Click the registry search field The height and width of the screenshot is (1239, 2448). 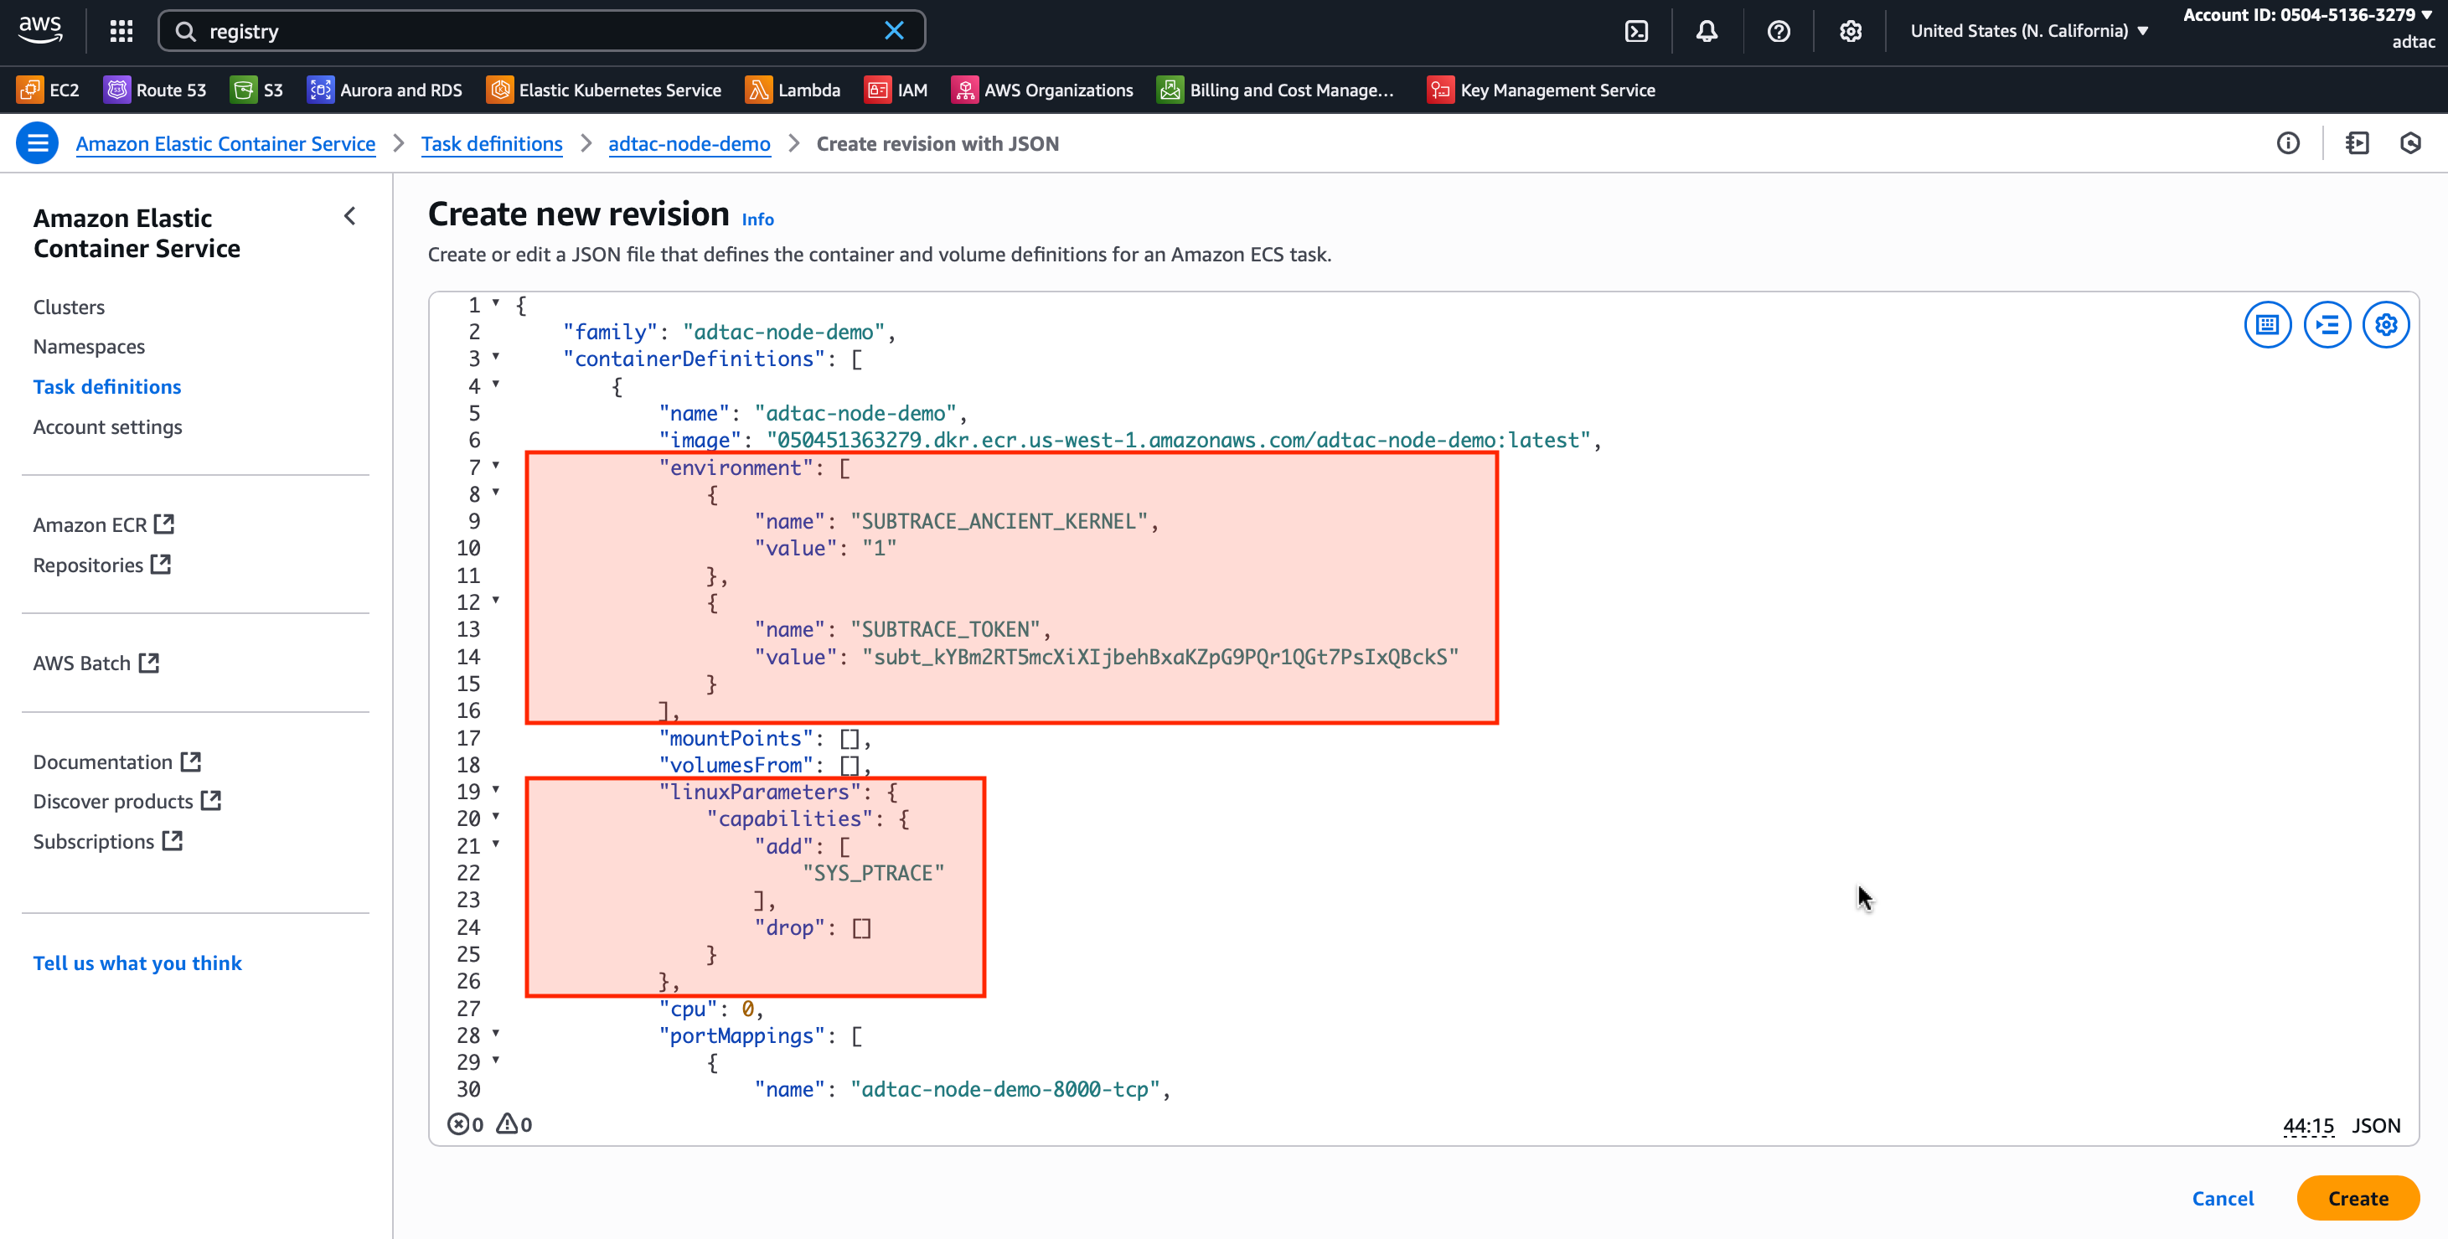[x=542, y=30]
